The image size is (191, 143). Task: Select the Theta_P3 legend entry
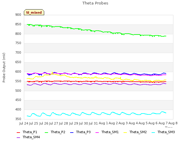(80, 132)
